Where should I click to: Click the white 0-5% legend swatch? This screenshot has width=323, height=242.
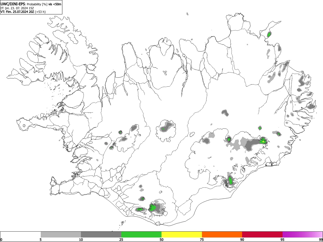tap(21, 234)
